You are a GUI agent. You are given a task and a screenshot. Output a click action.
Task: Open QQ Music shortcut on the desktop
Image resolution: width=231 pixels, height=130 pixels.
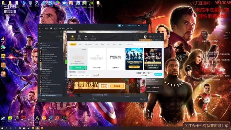[10, 119]
